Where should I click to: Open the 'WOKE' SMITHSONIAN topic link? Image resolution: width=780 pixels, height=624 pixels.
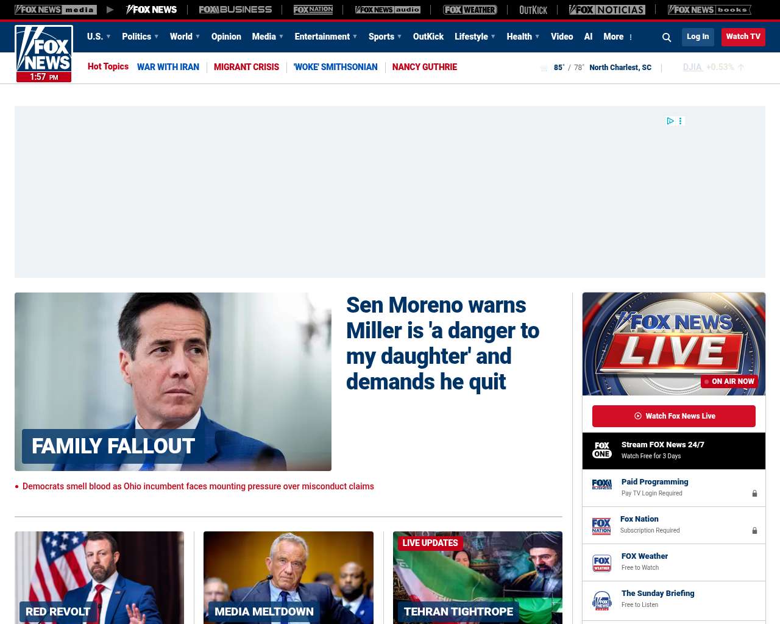336,67
